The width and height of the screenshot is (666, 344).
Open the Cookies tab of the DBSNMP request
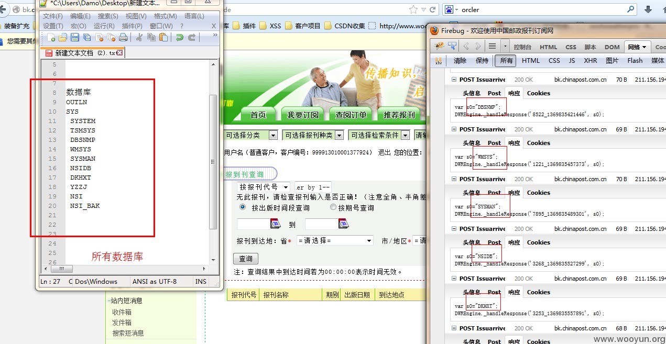pos(539,93)
